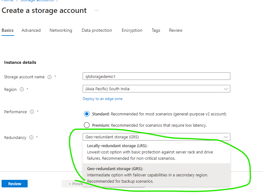The image size is (263, 194).
Task: Show info tooltip for Redundancy
Action: [x=31, y=137]
